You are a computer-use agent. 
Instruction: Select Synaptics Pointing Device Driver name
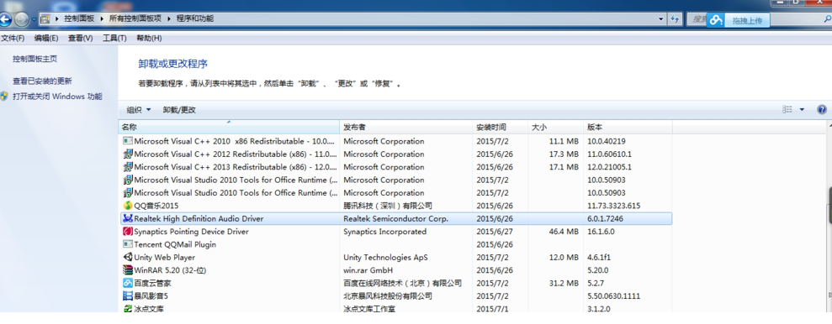pyautogui.click(x=191, y=232)
